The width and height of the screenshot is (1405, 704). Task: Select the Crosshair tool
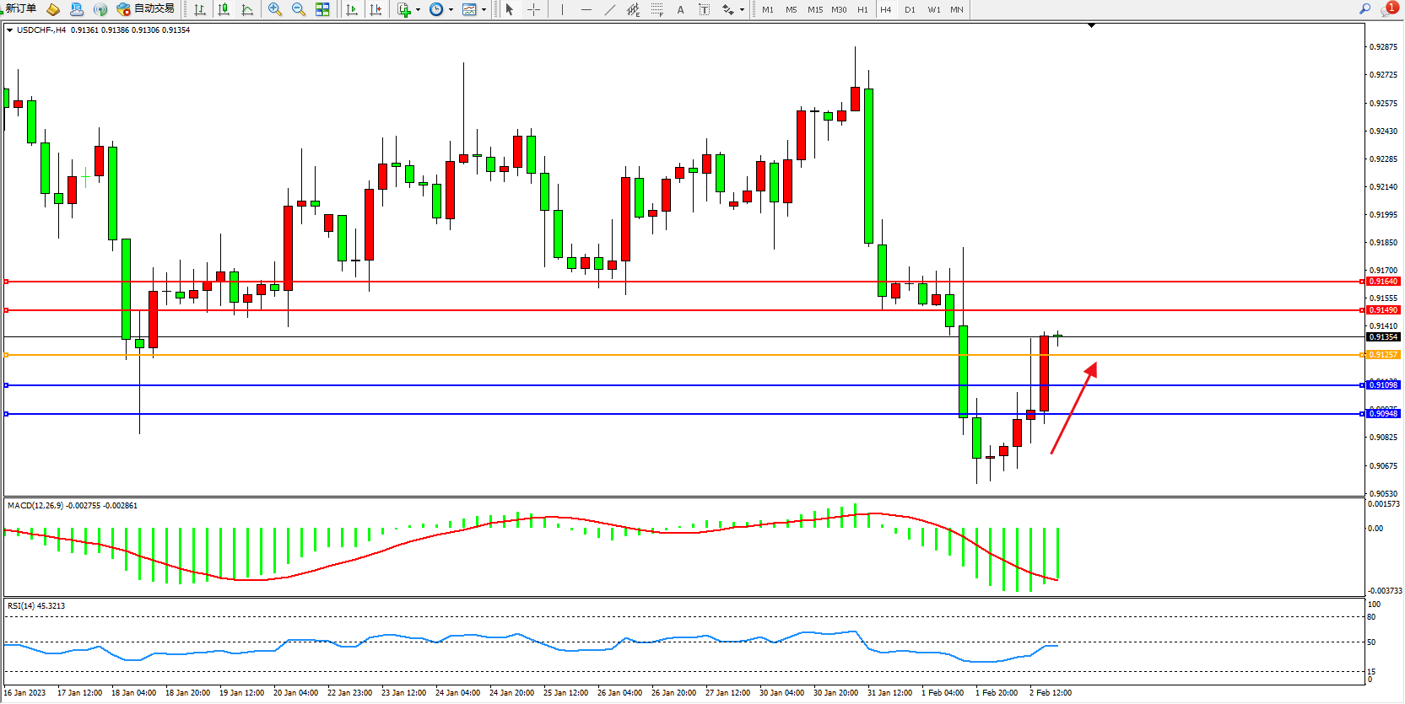coord(533,9)
